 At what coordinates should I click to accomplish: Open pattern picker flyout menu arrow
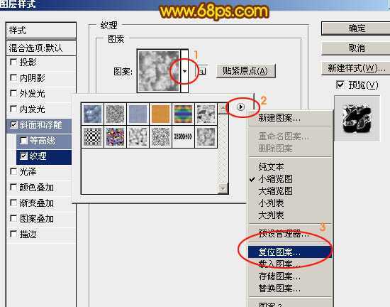pyautogui.click(x=240, y=107)
